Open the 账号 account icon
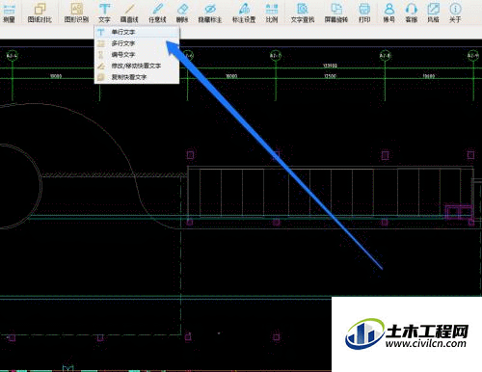Screen dimensions: 482x372 coord(389,13)
